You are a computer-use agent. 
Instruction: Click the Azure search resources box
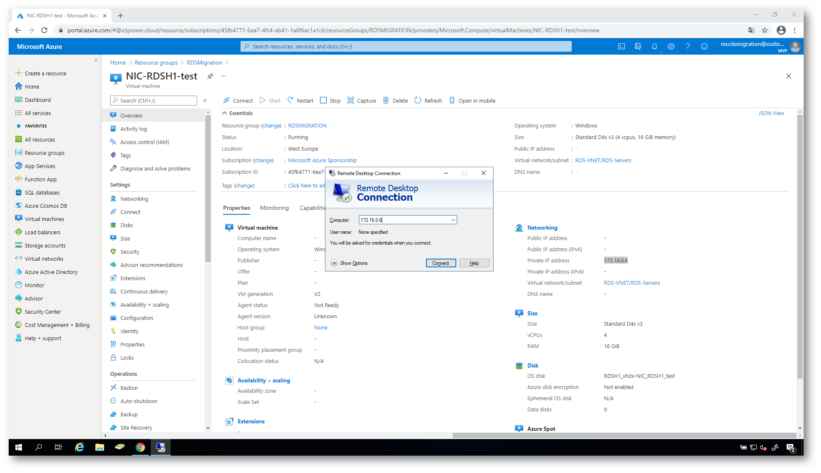click(x=406, y=46)
